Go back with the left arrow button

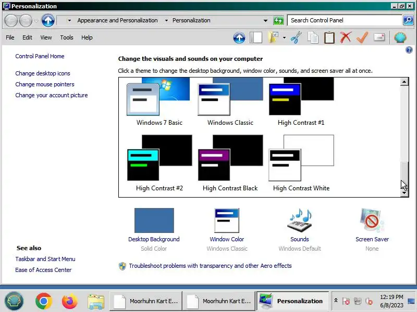(11, 20)
